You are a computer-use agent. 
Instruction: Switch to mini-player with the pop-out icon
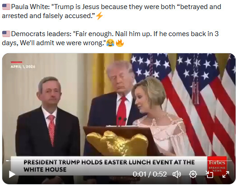click(210, 174)
